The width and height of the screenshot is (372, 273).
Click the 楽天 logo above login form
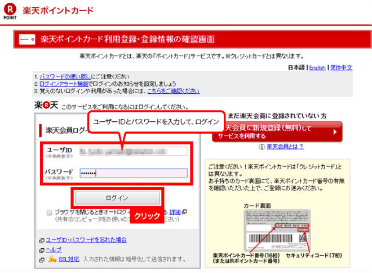(46, 106)
